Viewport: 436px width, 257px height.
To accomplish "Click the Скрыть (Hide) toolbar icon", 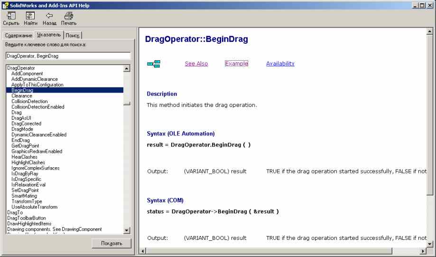I will 11,16.
